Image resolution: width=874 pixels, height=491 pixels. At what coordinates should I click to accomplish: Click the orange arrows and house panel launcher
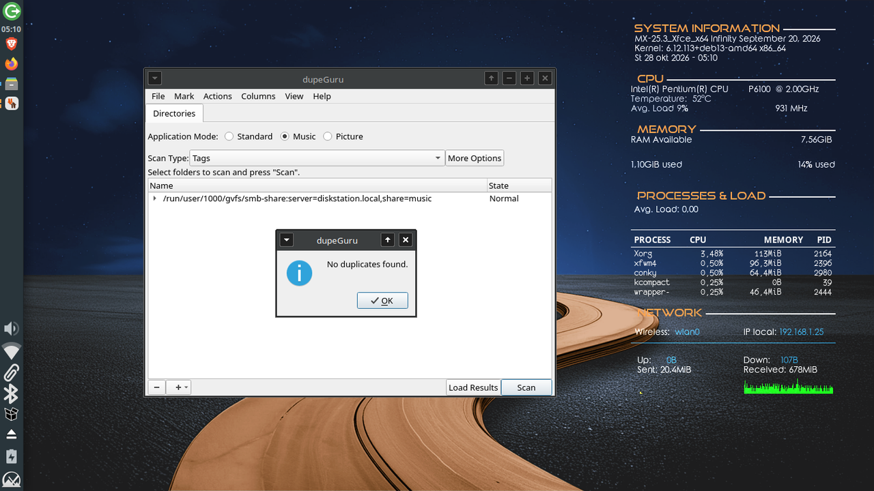(x=11, y=104)
